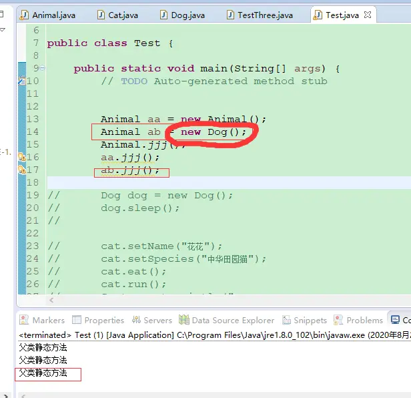Viewport: 411px width, 398px height.
Task: Click the Console view tab icon
Action: 398,320
